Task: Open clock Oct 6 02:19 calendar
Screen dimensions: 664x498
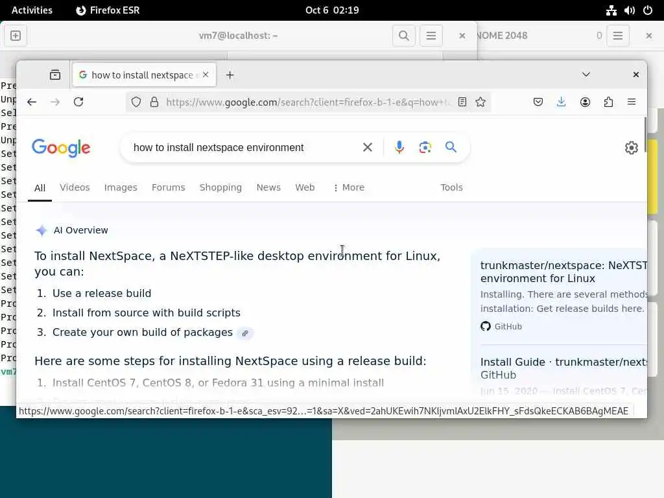Action: click(332, 10)
